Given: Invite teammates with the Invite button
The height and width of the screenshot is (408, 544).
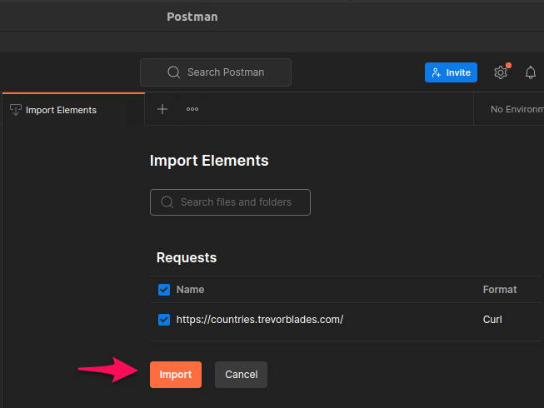Looking at the screenshot, I should click(451, 72).
